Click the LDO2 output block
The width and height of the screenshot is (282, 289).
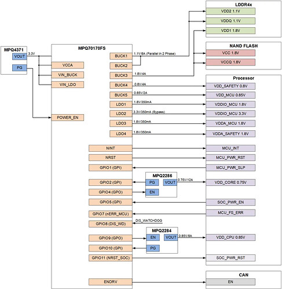(x=121, y=114)
